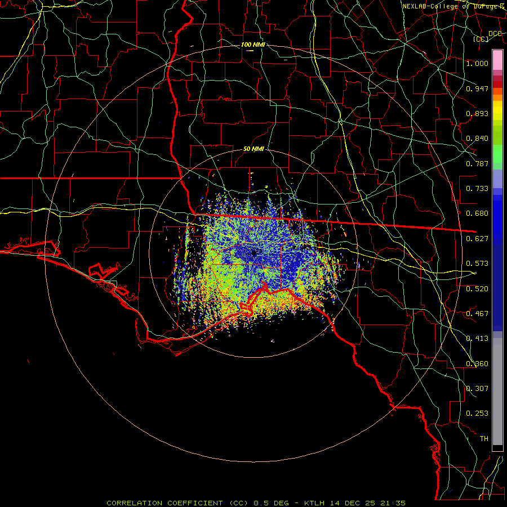Click the 0.253 scale value
This screenshot has height=507, width=507.
477,413
